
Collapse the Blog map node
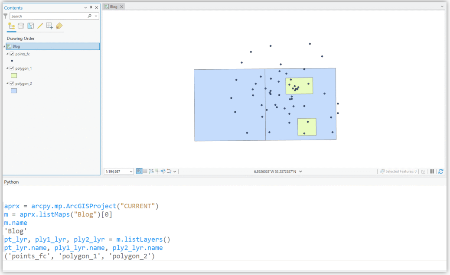[x=3, y=46]
